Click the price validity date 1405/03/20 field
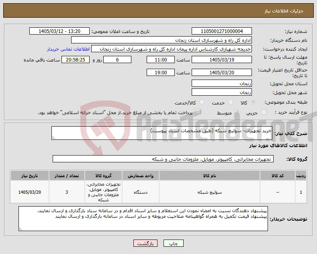The height and width of the screenshot is (254, 317). [x=221, y=72]
